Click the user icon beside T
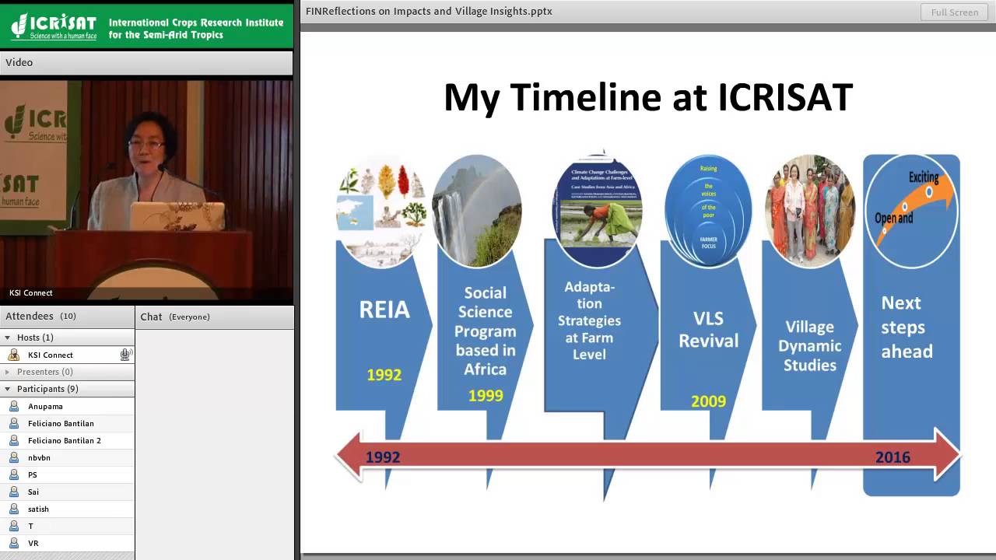996x560 pixels. (x=13, y=526)
